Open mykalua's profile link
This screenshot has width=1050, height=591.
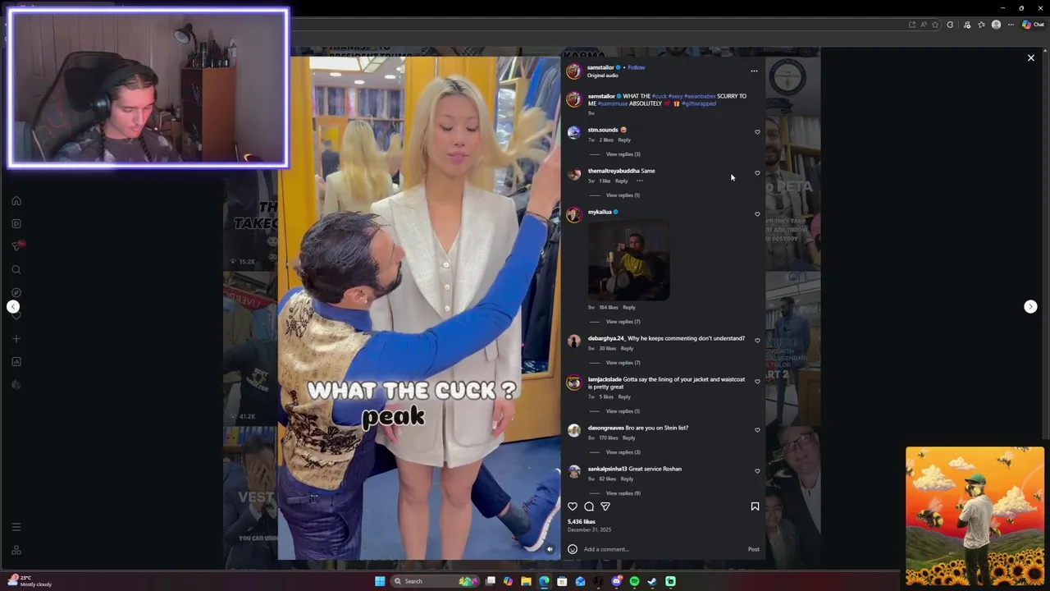[600, 212]
